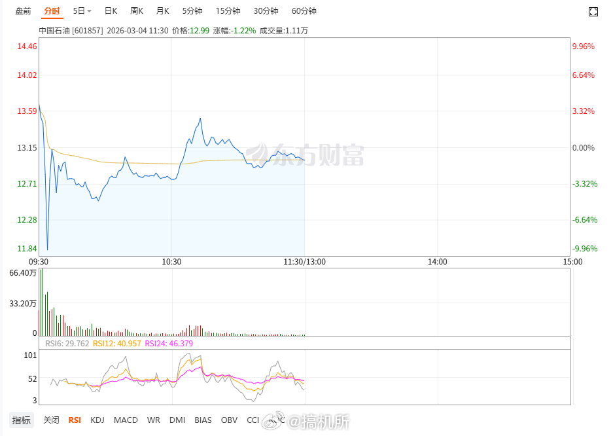The width and height of the screenshot is (613, 436).
Task: Click the RSI12: 40.957 value
Action: pos(117,343)
